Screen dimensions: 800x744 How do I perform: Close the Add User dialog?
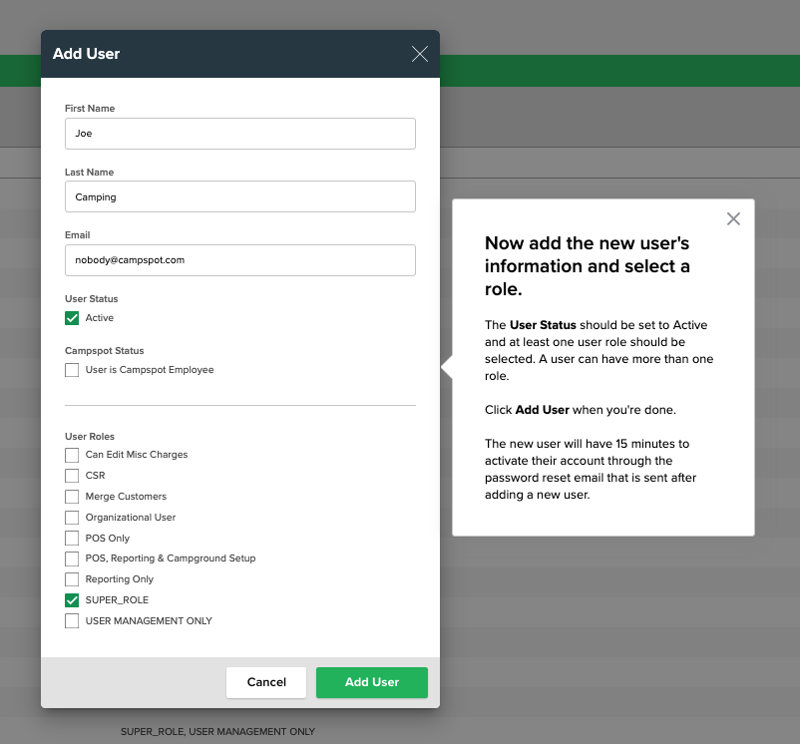pos(419,54)
